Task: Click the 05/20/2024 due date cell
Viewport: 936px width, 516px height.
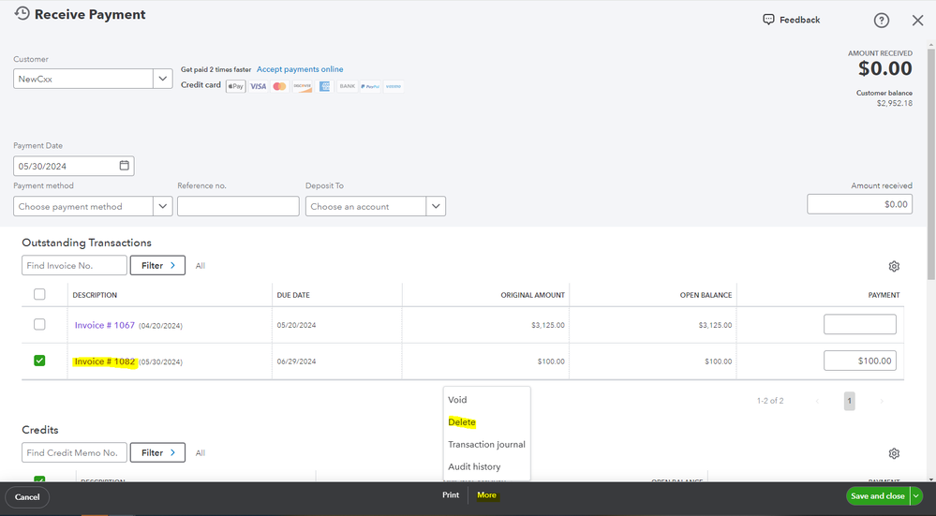Action: 296,325
